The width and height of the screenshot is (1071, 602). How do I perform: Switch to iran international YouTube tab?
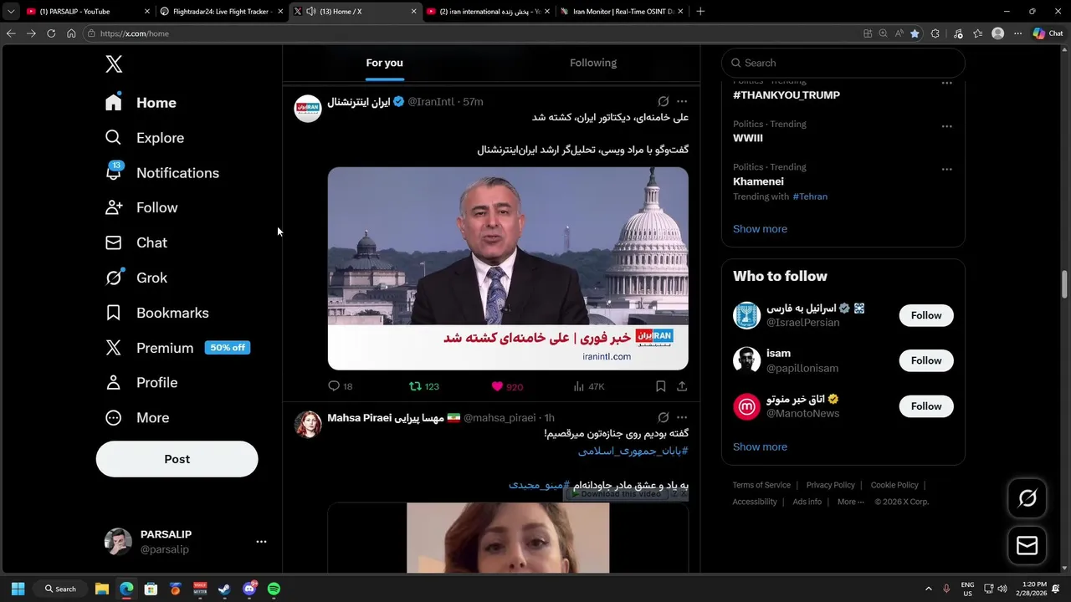488,12
